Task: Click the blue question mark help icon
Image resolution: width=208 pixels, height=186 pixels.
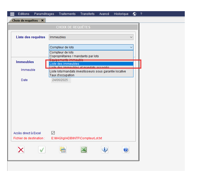Action: (x=126, y=150)
